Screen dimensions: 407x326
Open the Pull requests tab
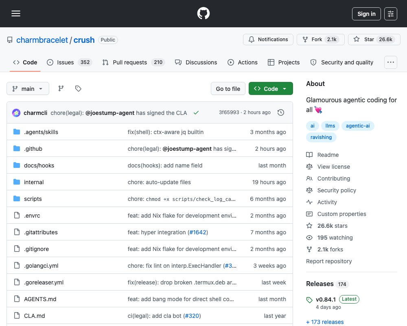(x=133, y=62)
